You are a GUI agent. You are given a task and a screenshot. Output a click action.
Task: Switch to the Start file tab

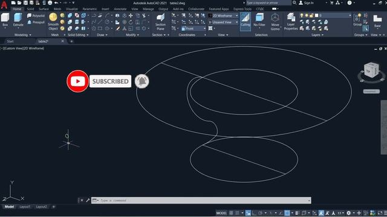click(10, 42)
